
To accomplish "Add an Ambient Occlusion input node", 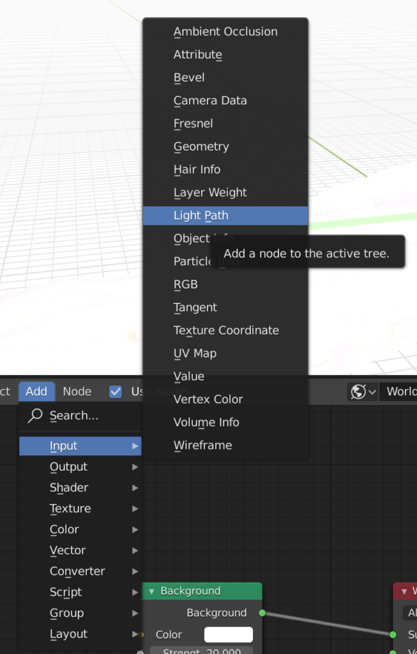I will tap(225, 32).
